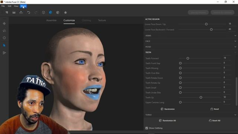
Task: Click the bottom left sidebar tool icon
Action: click(x=4, y=53)
